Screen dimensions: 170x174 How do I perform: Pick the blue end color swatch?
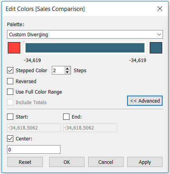[x=156, y=48]
